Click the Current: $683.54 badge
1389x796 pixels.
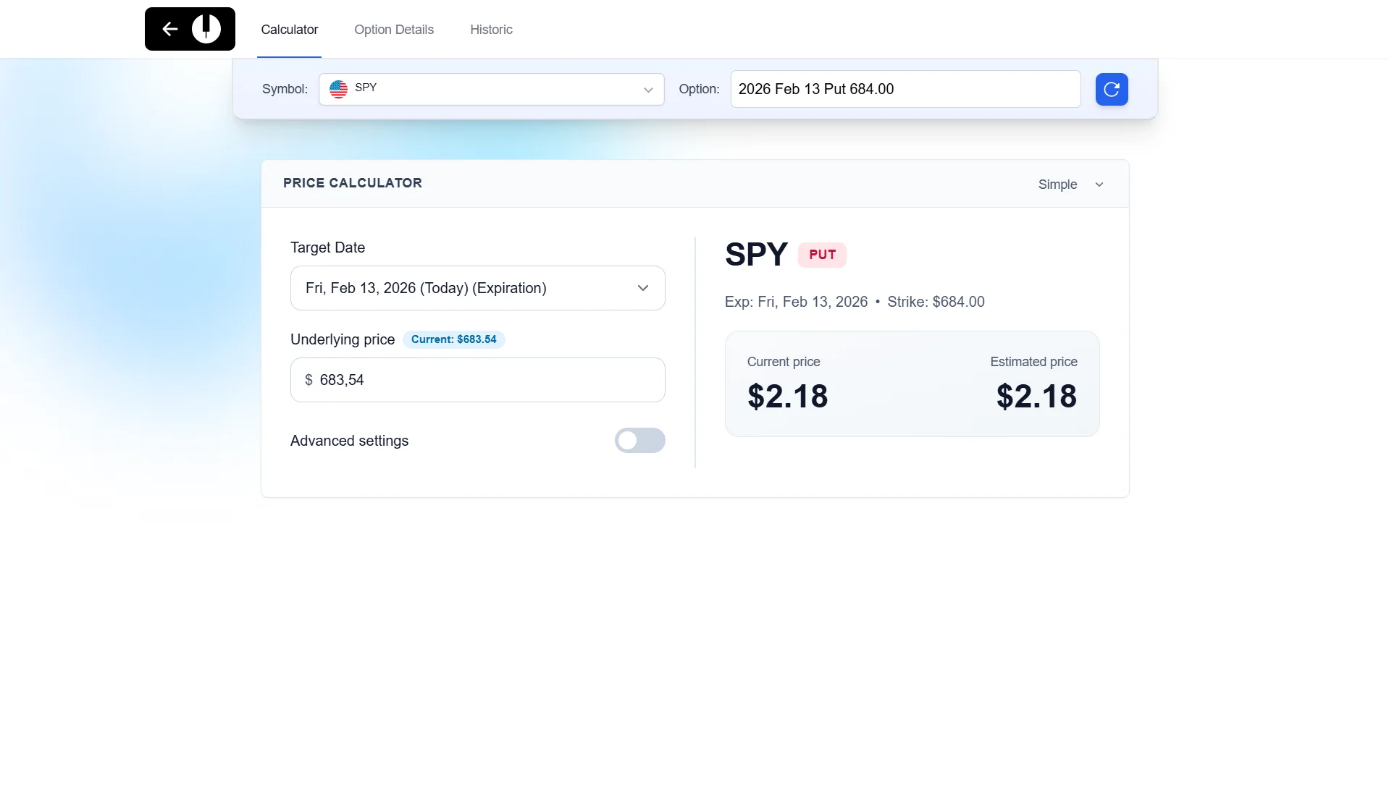(x=454, y=339)
